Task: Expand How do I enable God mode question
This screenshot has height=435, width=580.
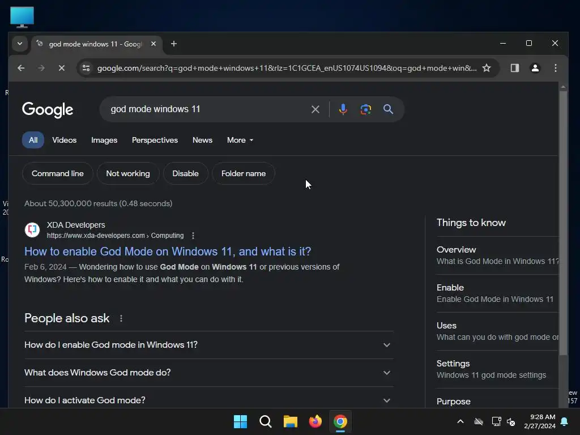Action: tap(209, 345)
